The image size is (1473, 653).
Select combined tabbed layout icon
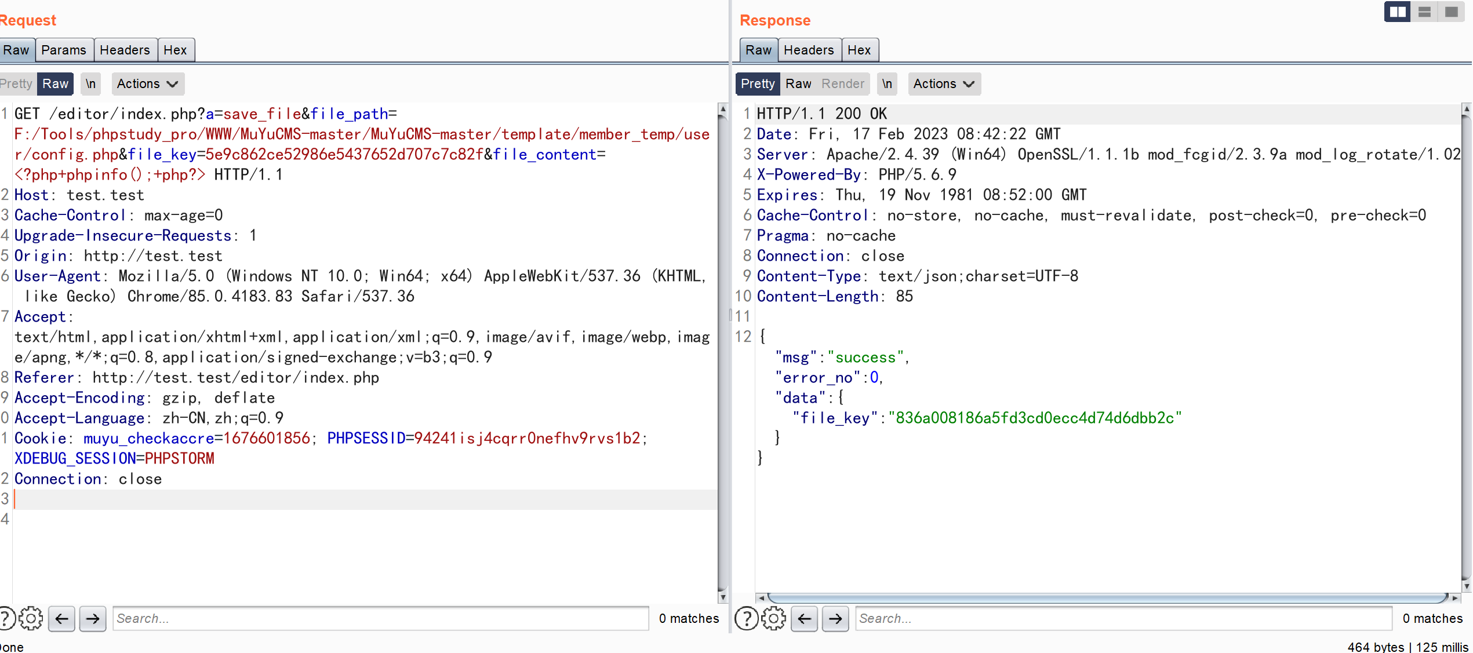(x=1451, y=12)
